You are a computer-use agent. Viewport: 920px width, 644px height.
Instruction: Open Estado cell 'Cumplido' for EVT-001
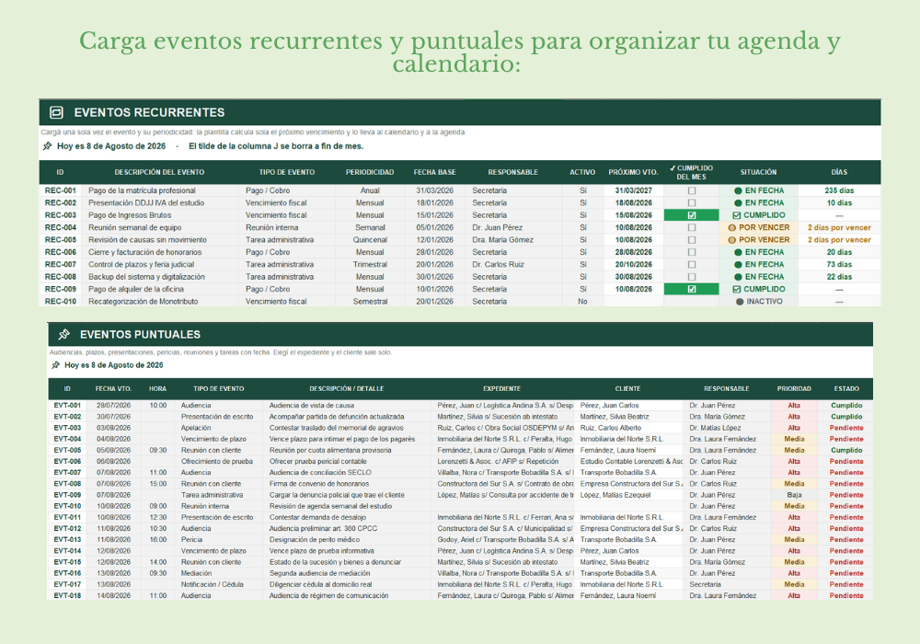click(x=846, y=406)
